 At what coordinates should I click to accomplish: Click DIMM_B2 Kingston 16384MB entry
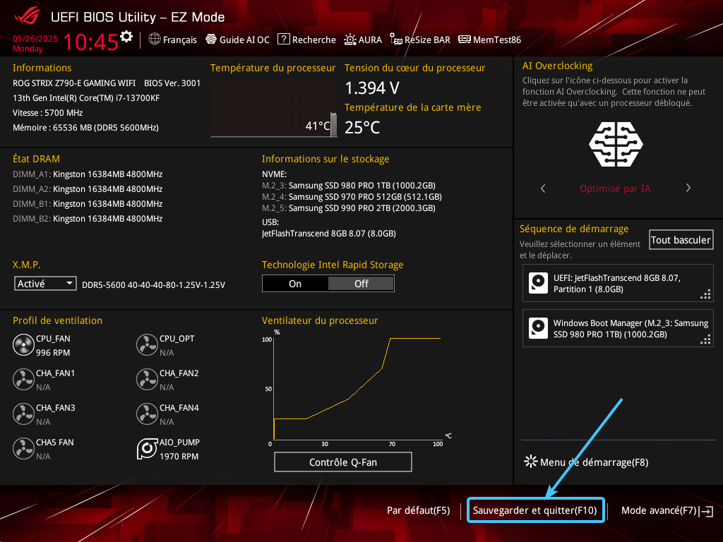(x=88, y=219)
